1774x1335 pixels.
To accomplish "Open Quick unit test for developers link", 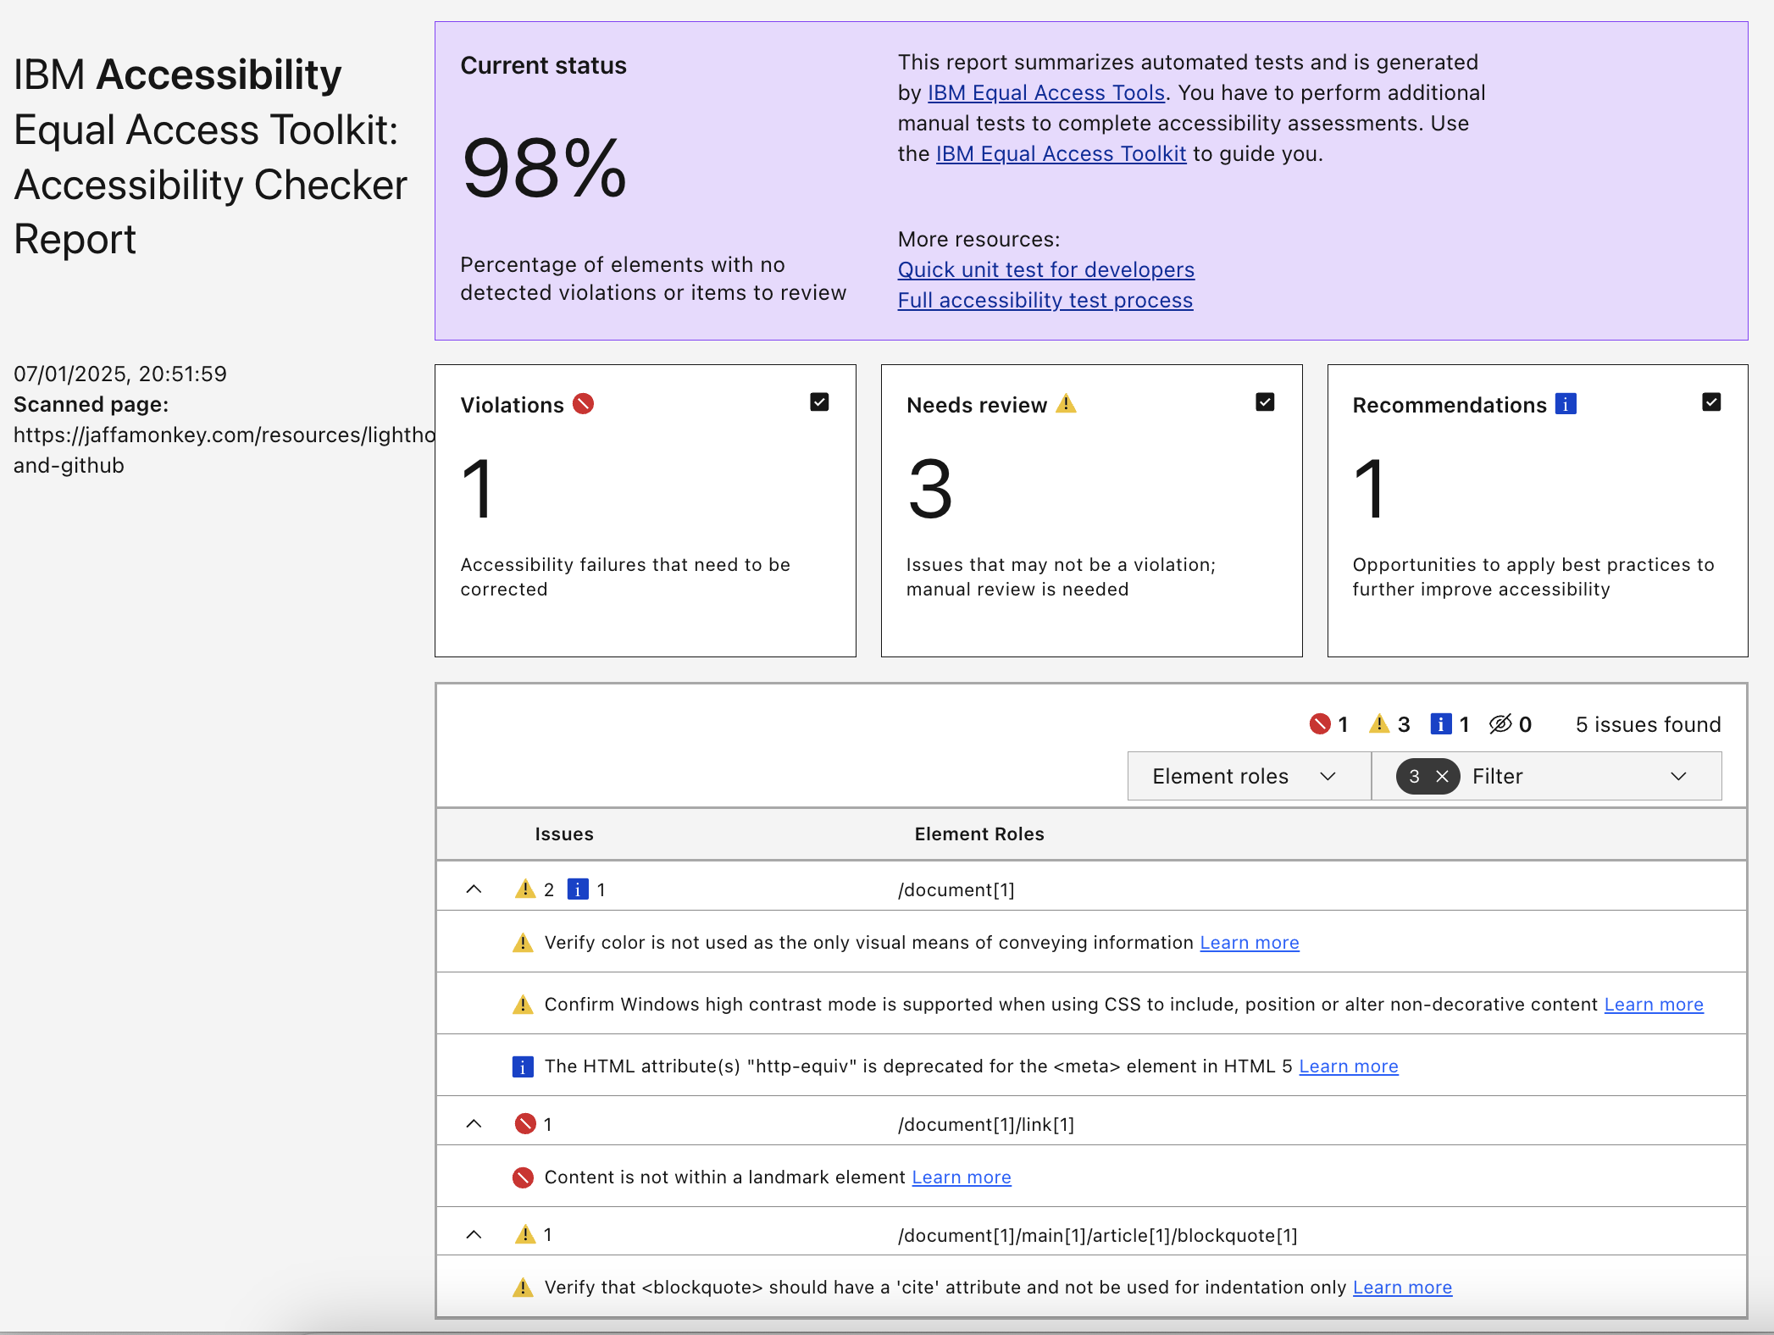I will pos(1046,269).
